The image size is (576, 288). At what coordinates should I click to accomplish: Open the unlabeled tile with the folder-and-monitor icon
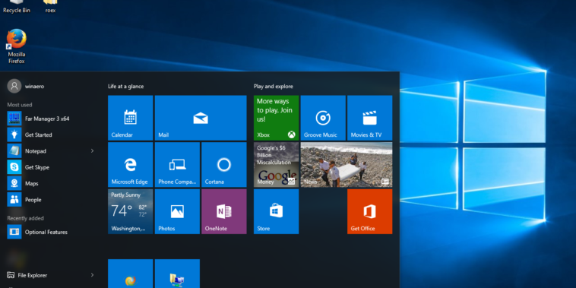click(177, 274)
